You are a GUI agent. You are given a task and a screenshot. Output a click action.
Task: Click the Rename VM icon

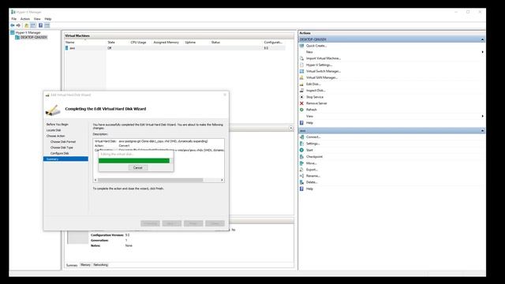(x=301, y=176)
